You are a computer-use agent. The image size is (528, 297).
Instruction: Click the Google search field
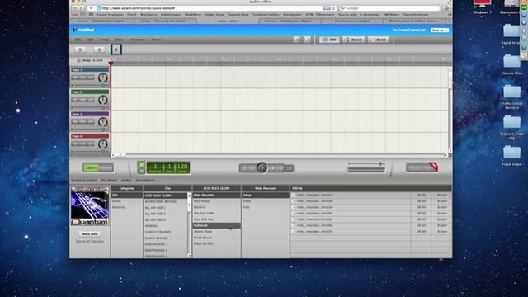pyautogui.click(x=389, y=8)
